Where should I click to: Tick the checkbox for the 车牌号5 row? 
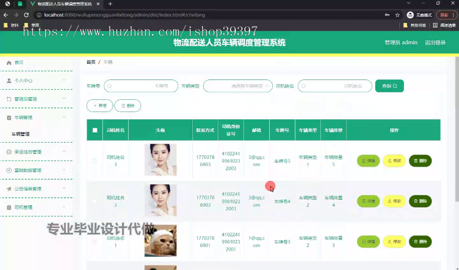coord(94,161)
